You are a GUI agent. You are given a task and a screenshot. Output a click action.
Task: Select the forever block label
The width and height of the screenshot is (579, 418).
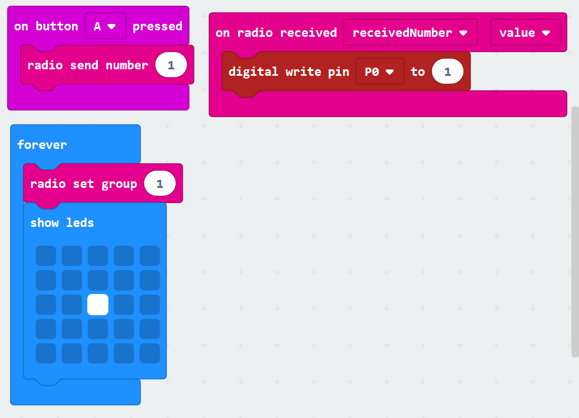point(42,145)
